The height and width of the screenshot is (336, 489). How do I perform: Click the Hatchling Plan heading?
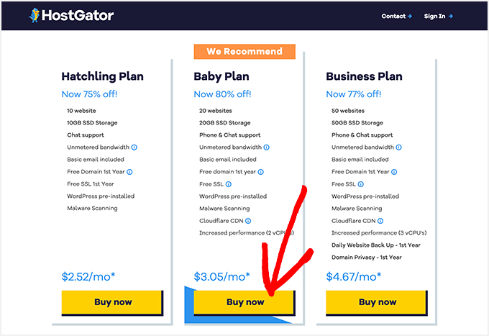pyautogui.click(x=102, y=76)
